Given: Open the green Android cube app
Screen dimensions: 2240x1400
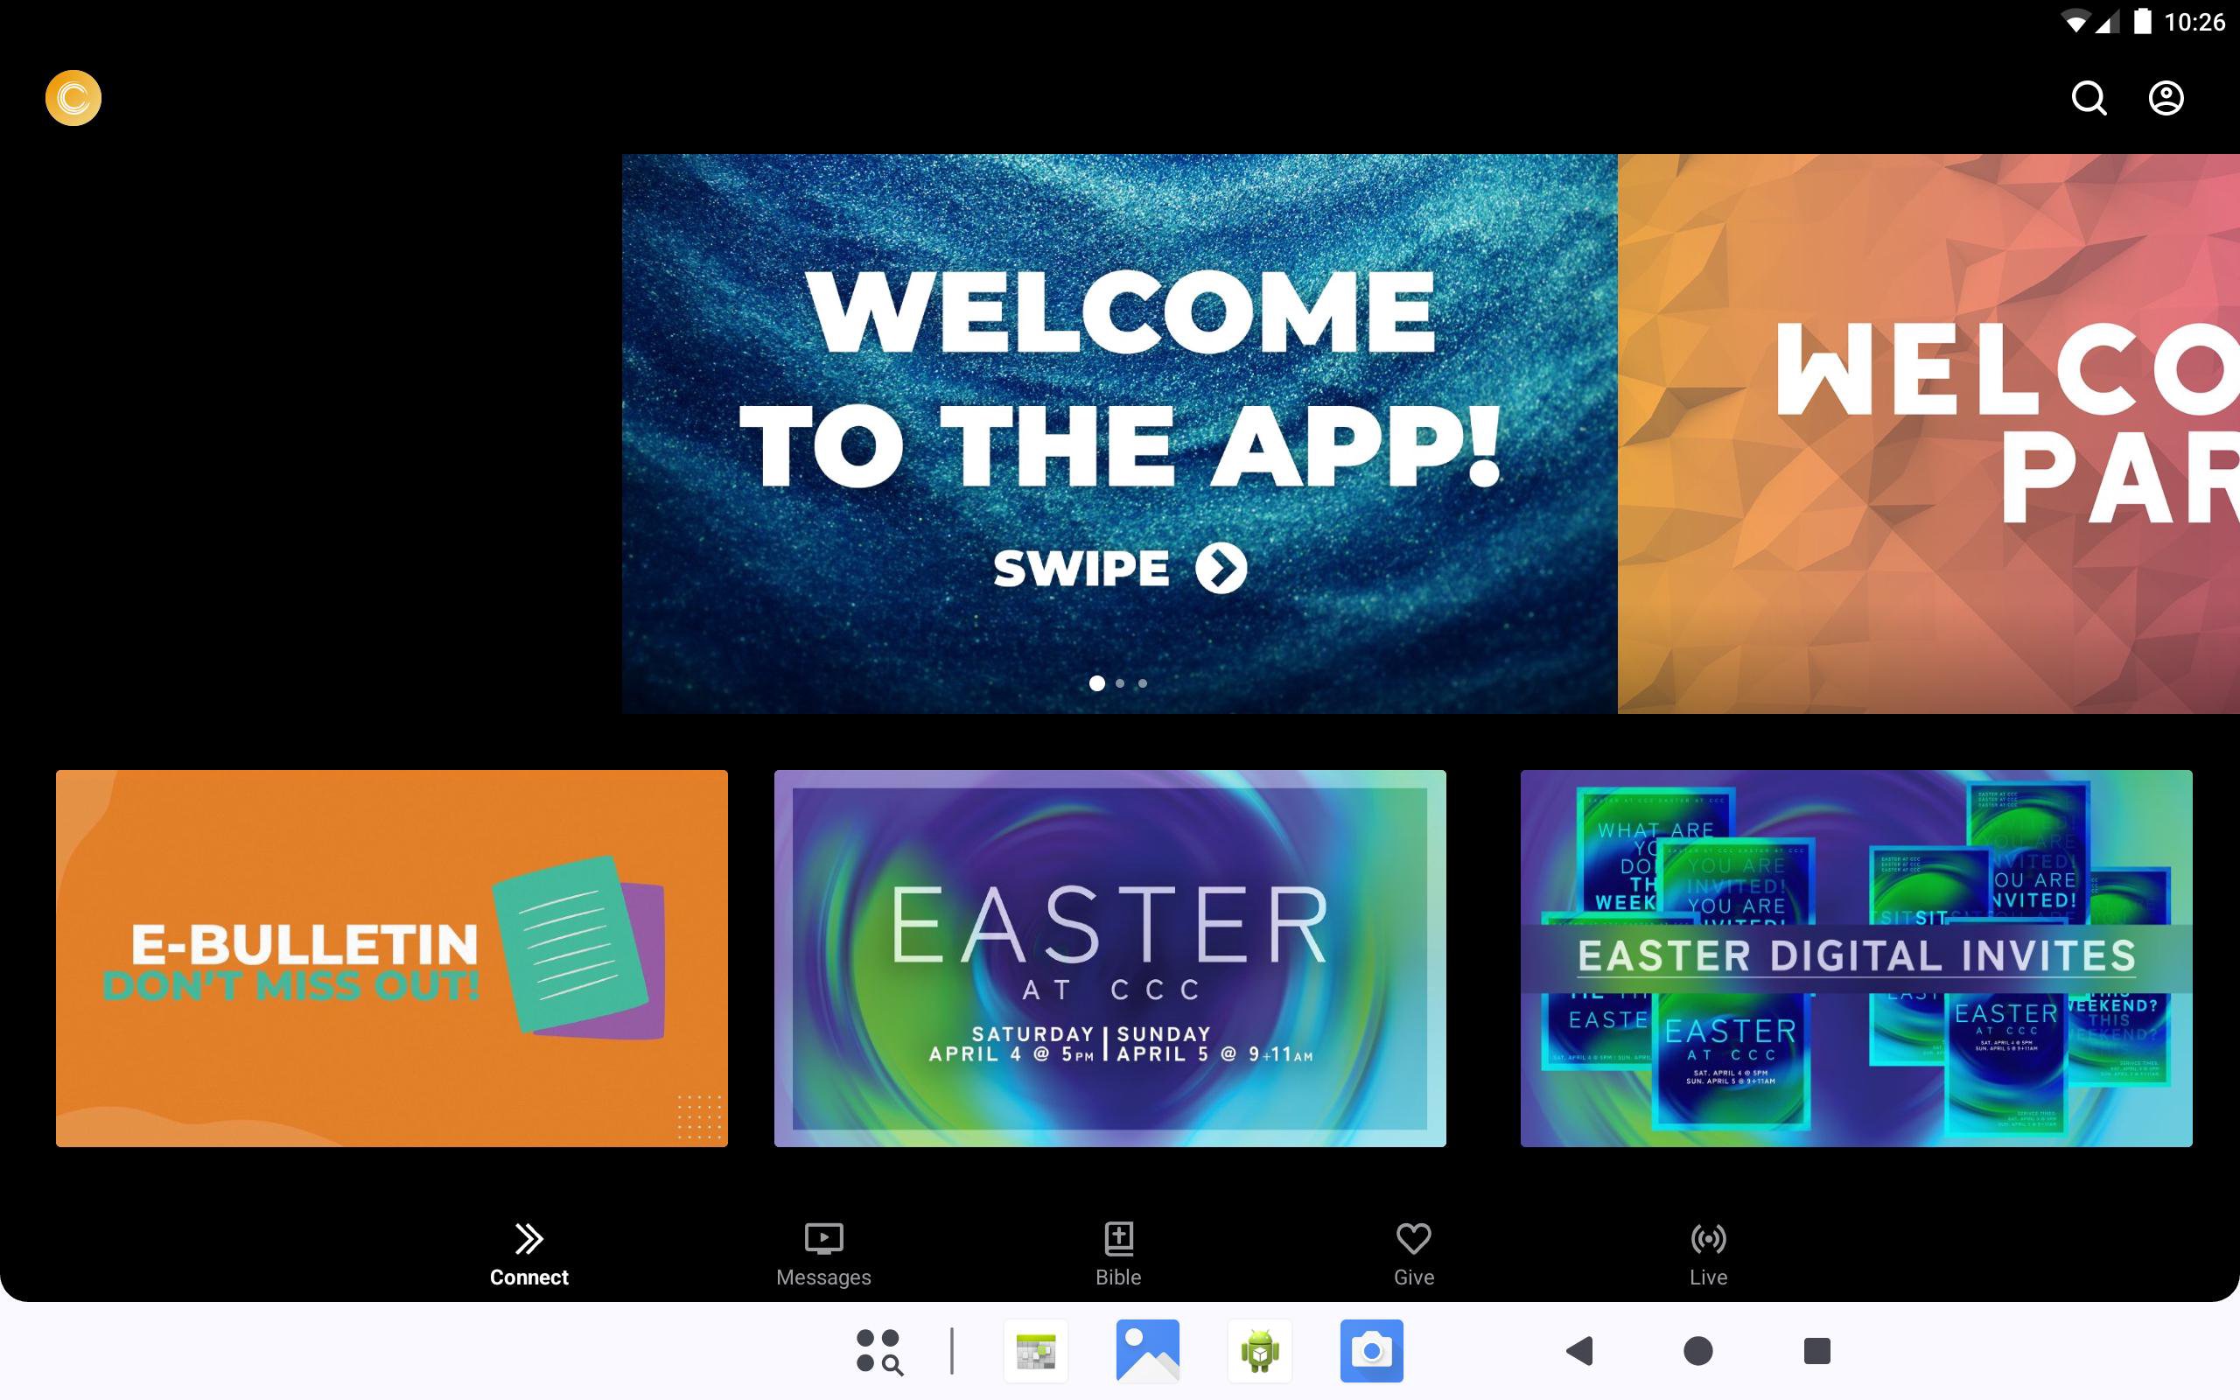Looking at the screenshot, I should (1259, 1351).
